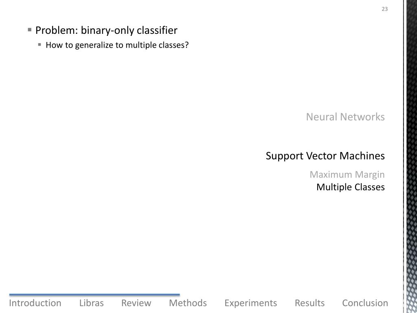The width and height of the screenshot is (417, 313).
Task: Navigate to the Conclusion tab
Action: [365, 303]
